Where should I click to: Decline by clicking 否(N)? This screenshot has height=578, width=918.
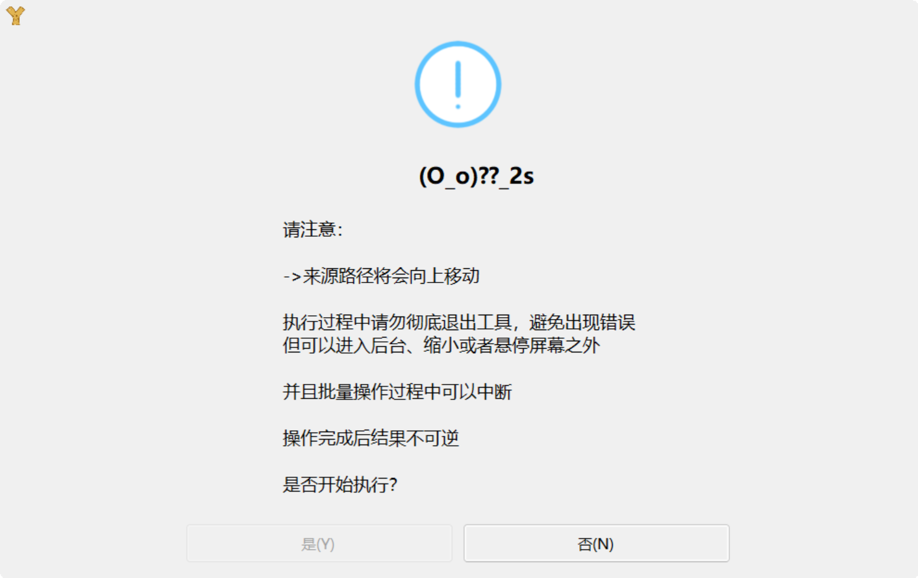coord(597,543)
